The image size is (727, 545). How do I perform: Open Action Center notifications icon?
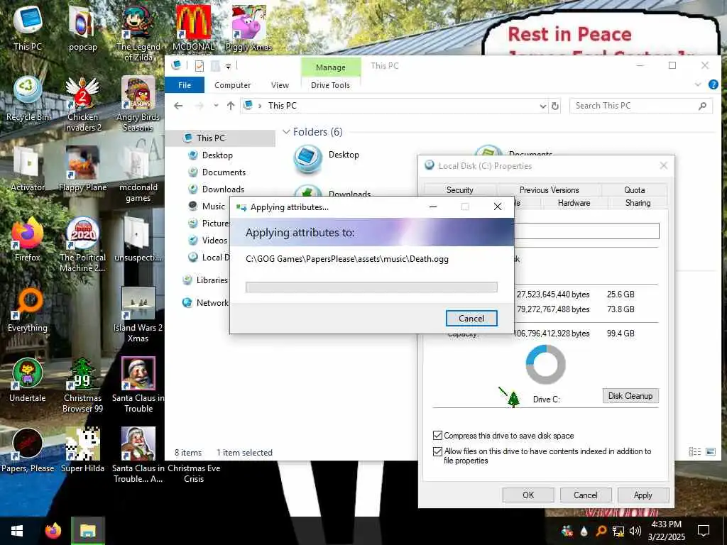pos(704,531)
